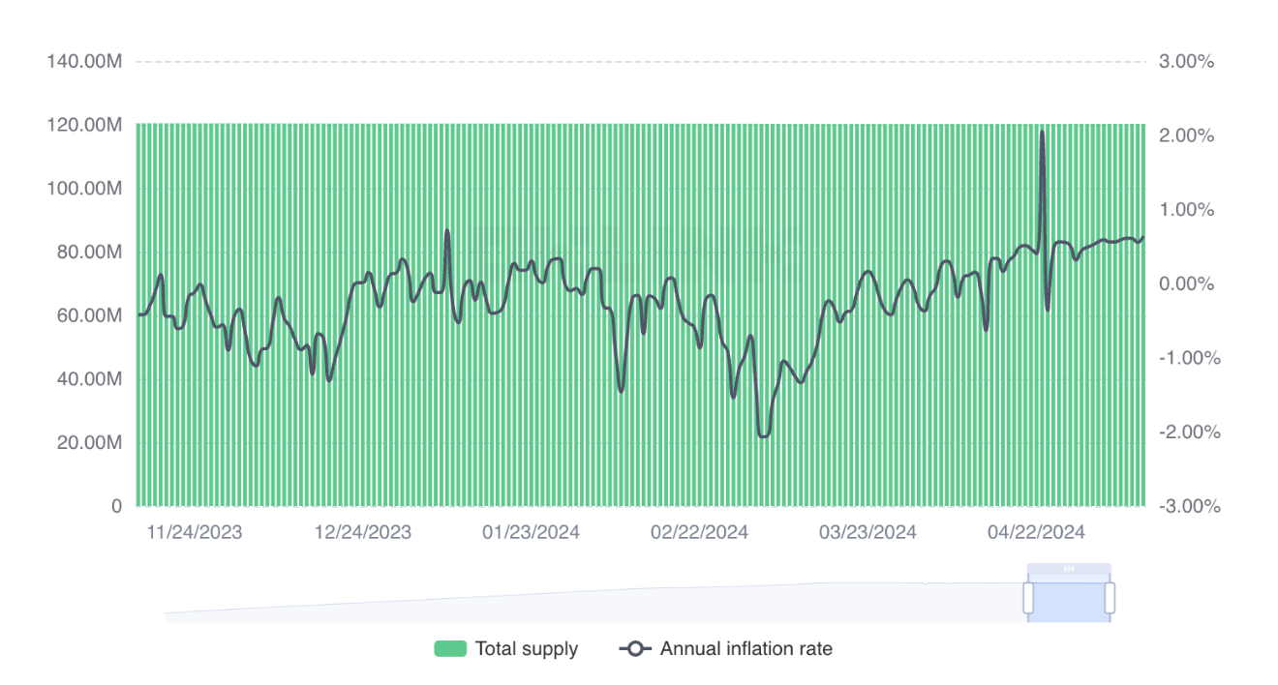The image size is (1278, 685).
Task: Click the 140.00M left axis label
Action: coord(84,62)
